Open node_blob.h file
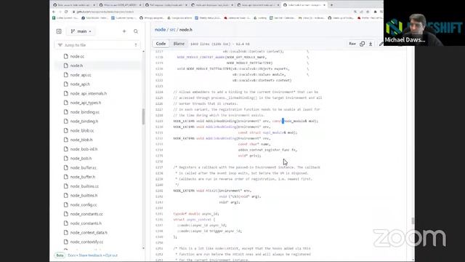Image resolution: width=465 pixels, height=262 pixels. 81,140
